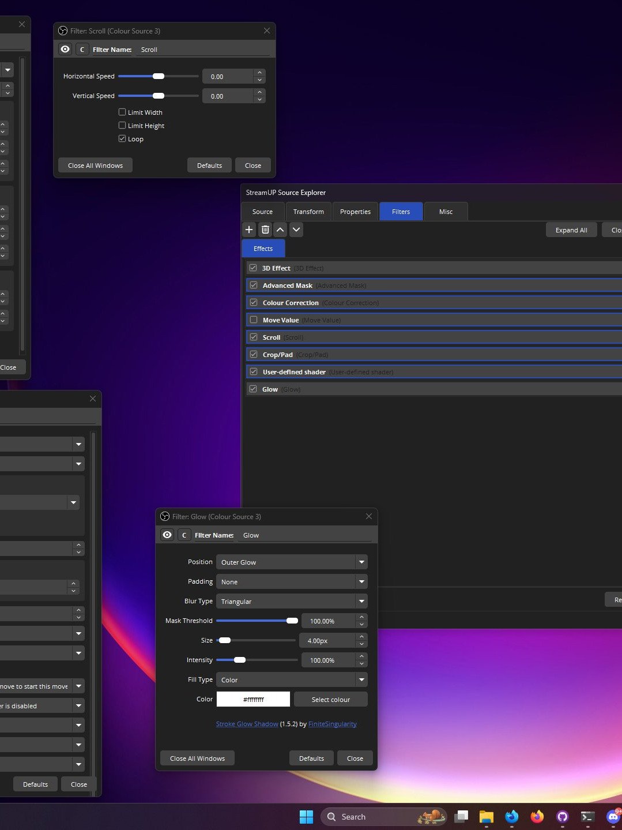Expand the Blur Type dropdown
Viewport: 622px width, 830px height.
tap(291, 602)
